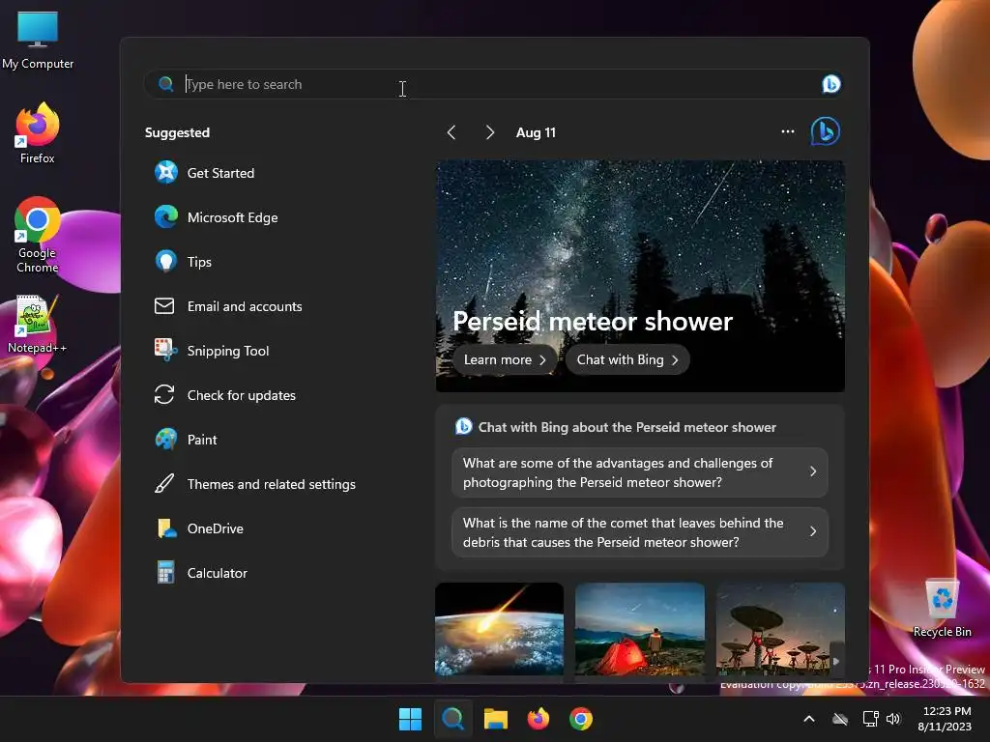Click the Microsoft Edge label text
Screen dimensions: 990x742
point(232,217)
